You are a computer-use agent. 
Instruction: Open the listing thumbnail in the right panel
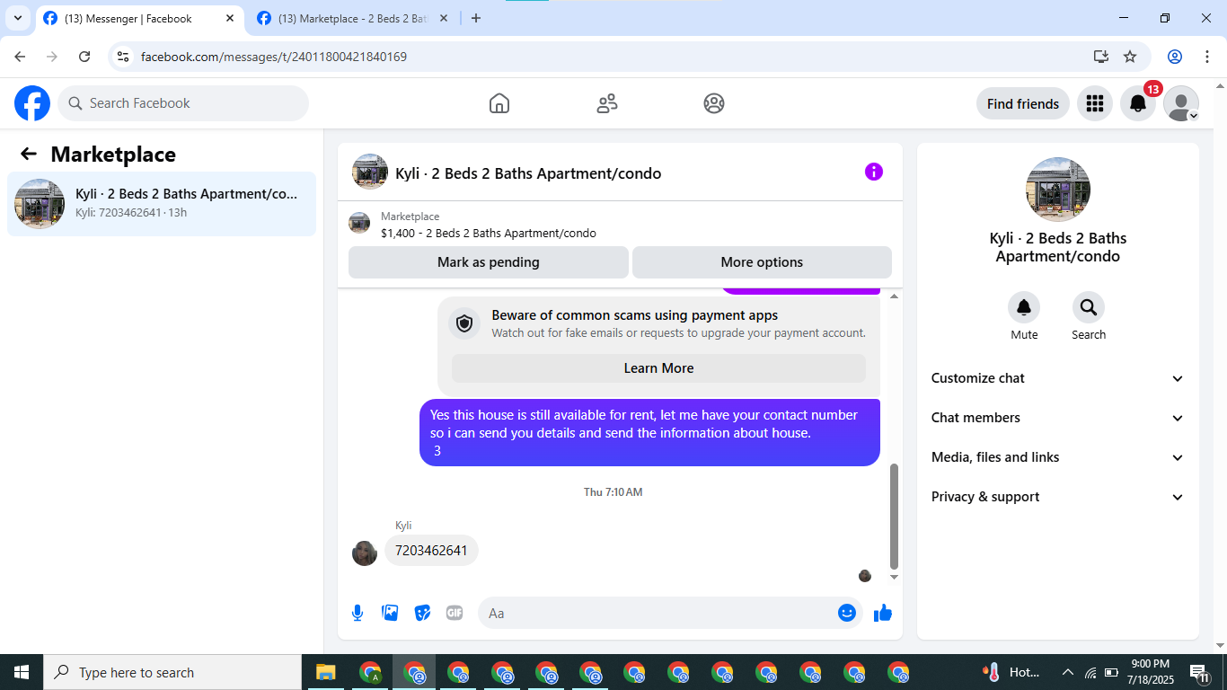click(x=1058, y=190)
